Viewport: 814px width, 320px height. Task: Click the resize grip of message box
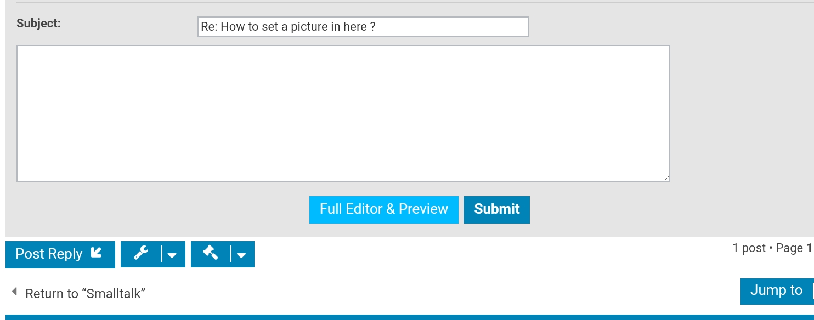point(666,178)
